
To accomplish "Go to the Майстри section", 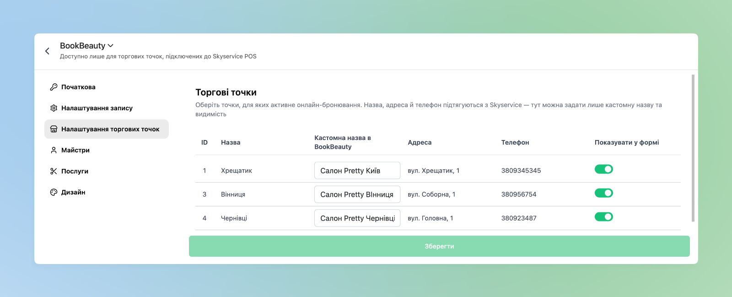I will click(x=107, y=150).
